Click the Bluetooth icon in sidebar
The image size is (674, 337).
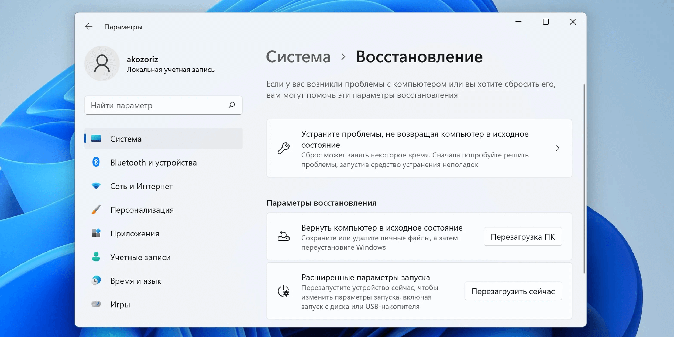[96, 162]
